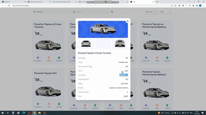Click the 'taycan 4 cross turismo' model value
The height and width of the screenshot is (115, 206).
click(x=118, y=88)
